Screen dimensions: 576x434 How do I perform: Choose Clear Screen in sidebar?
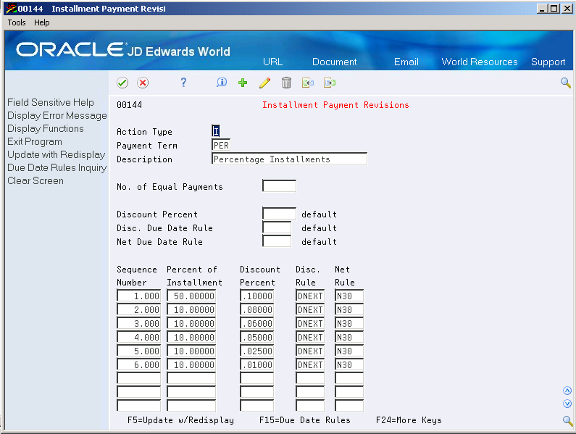[36, 181]
